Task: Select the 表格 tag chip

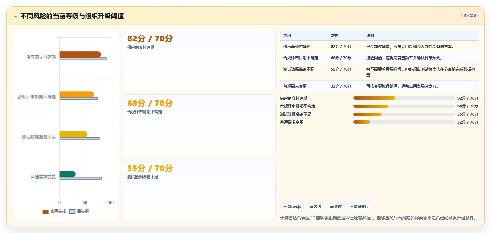Action: click(315, 207)
